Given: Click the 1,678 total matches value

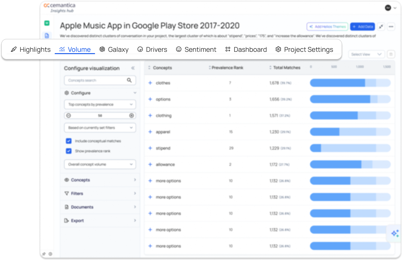Looking at the screenshot, I should tap(274, 83).
